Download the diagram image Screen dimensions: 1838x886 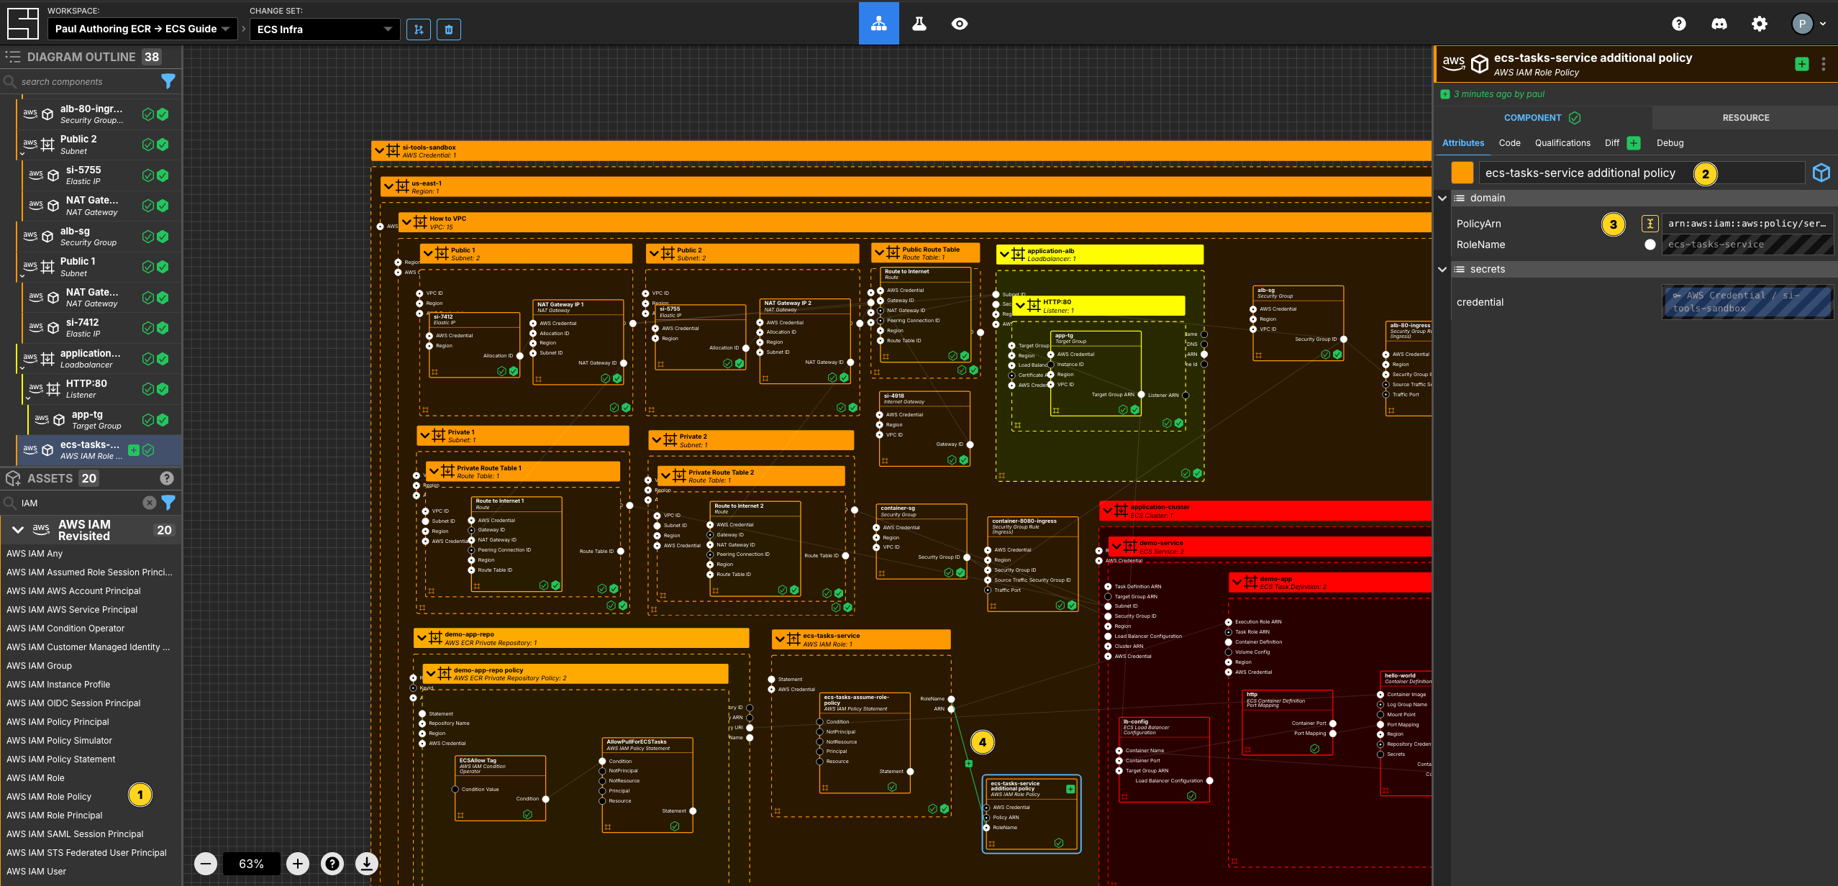(367, 863)
